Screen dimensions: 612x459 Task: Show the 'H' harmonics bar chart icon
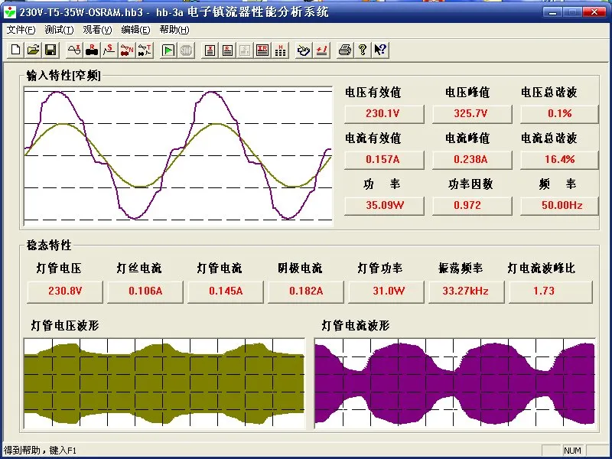(280, 50)
